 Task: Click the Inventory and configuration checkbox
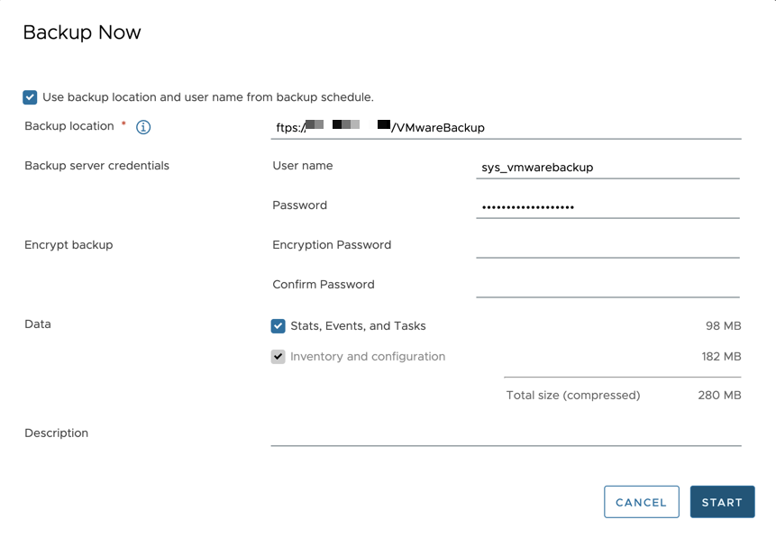(278, 357)
